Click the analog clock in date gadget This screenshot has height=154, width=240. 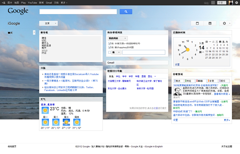186,49
